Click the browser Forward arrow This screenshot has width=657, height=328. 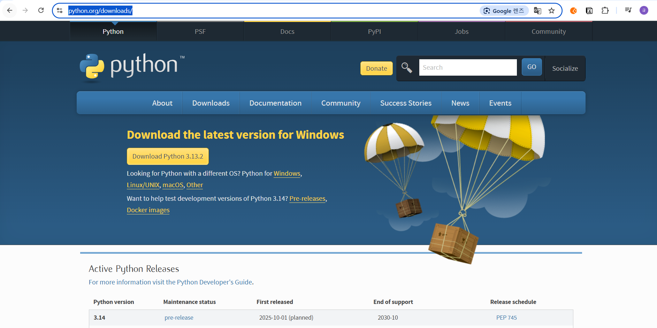(25, 10)
